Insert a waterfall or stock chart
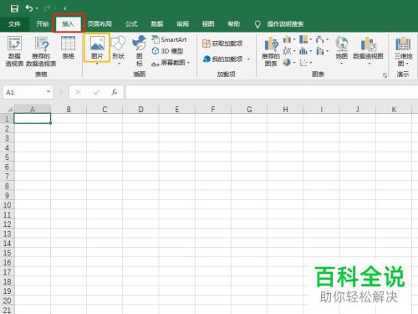Screen dimensions: 418x314 [323, 39]
